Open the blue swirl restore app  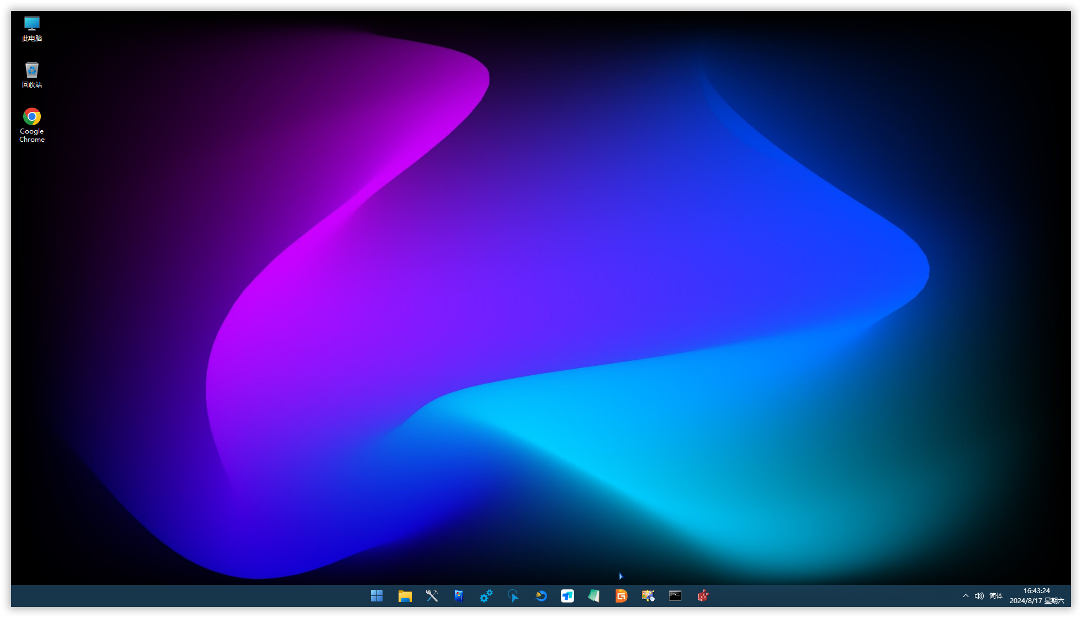tap(540, 596)
